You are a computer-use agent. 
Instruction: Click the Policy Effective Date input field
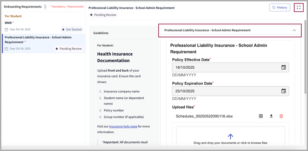(225, 67)
